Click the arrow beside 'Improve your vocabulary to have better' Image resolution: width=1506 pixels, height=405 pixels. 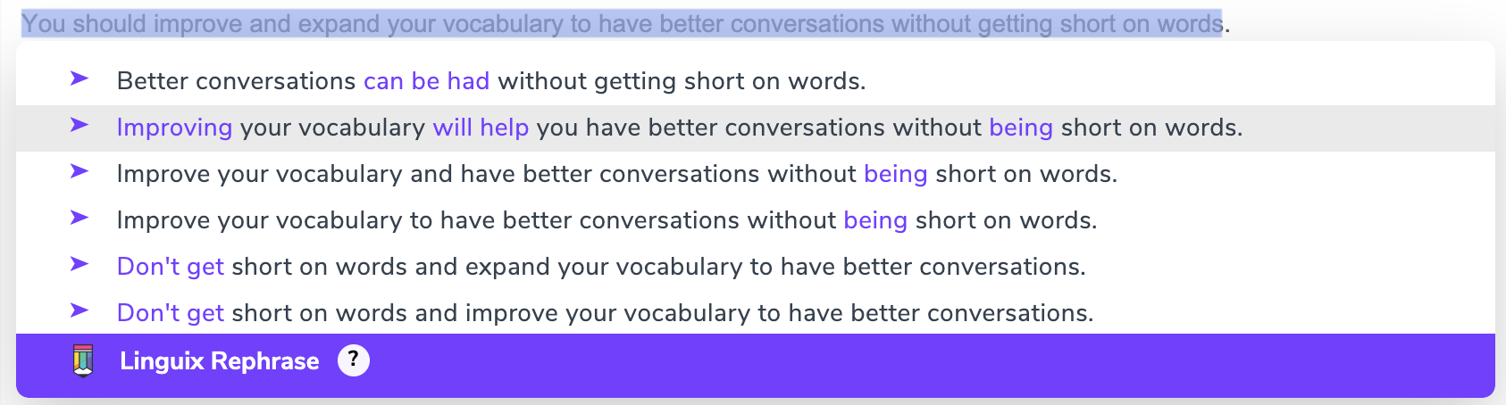pos(79,218)
